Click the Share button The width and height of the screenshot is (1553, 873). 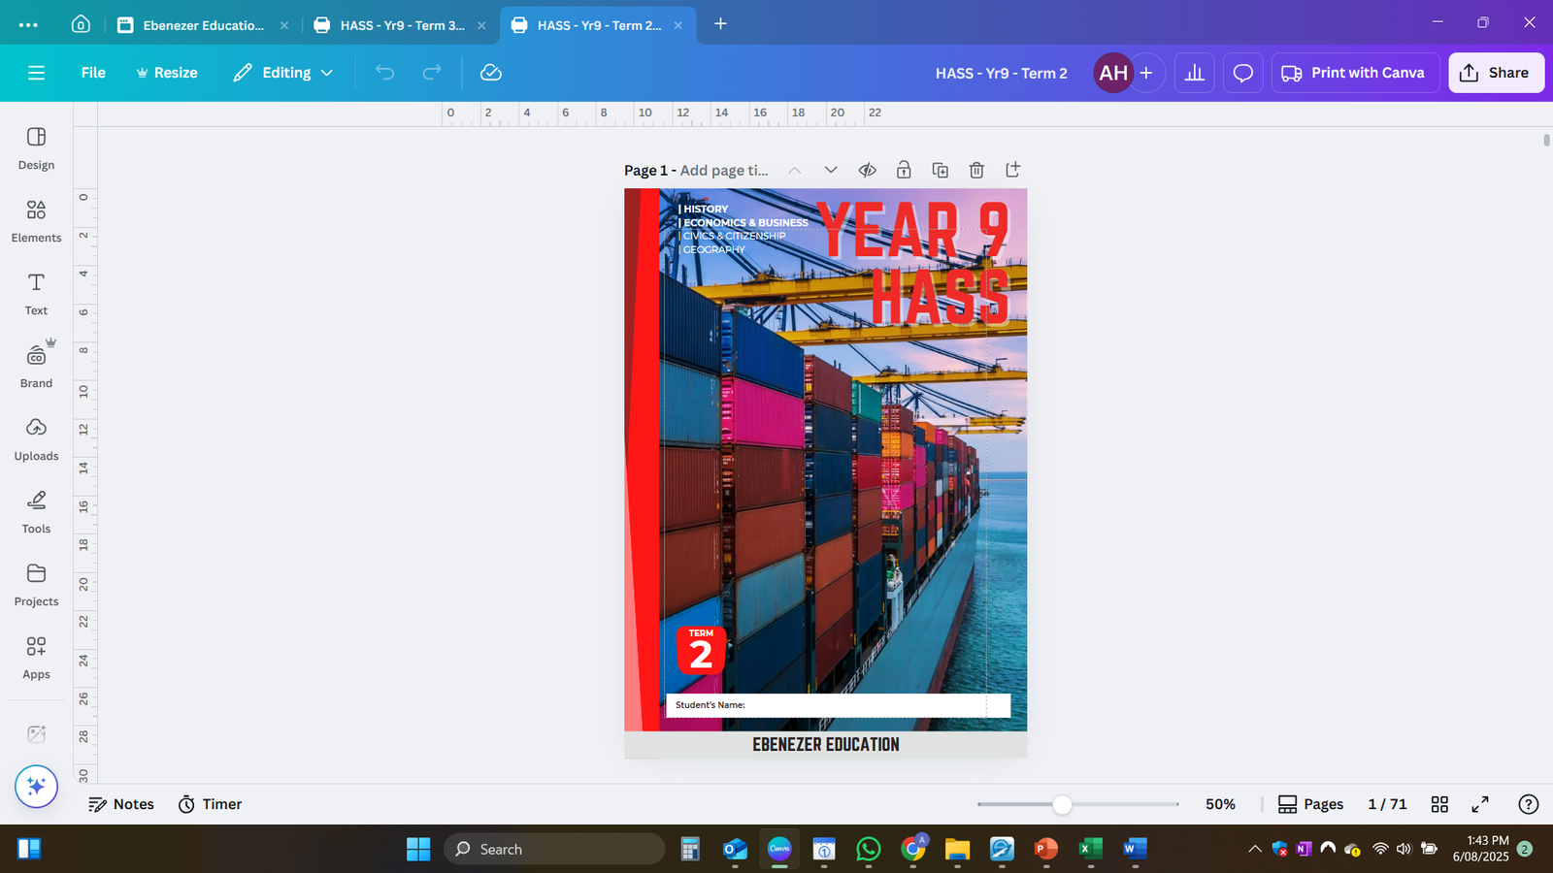click(1496, 73)
